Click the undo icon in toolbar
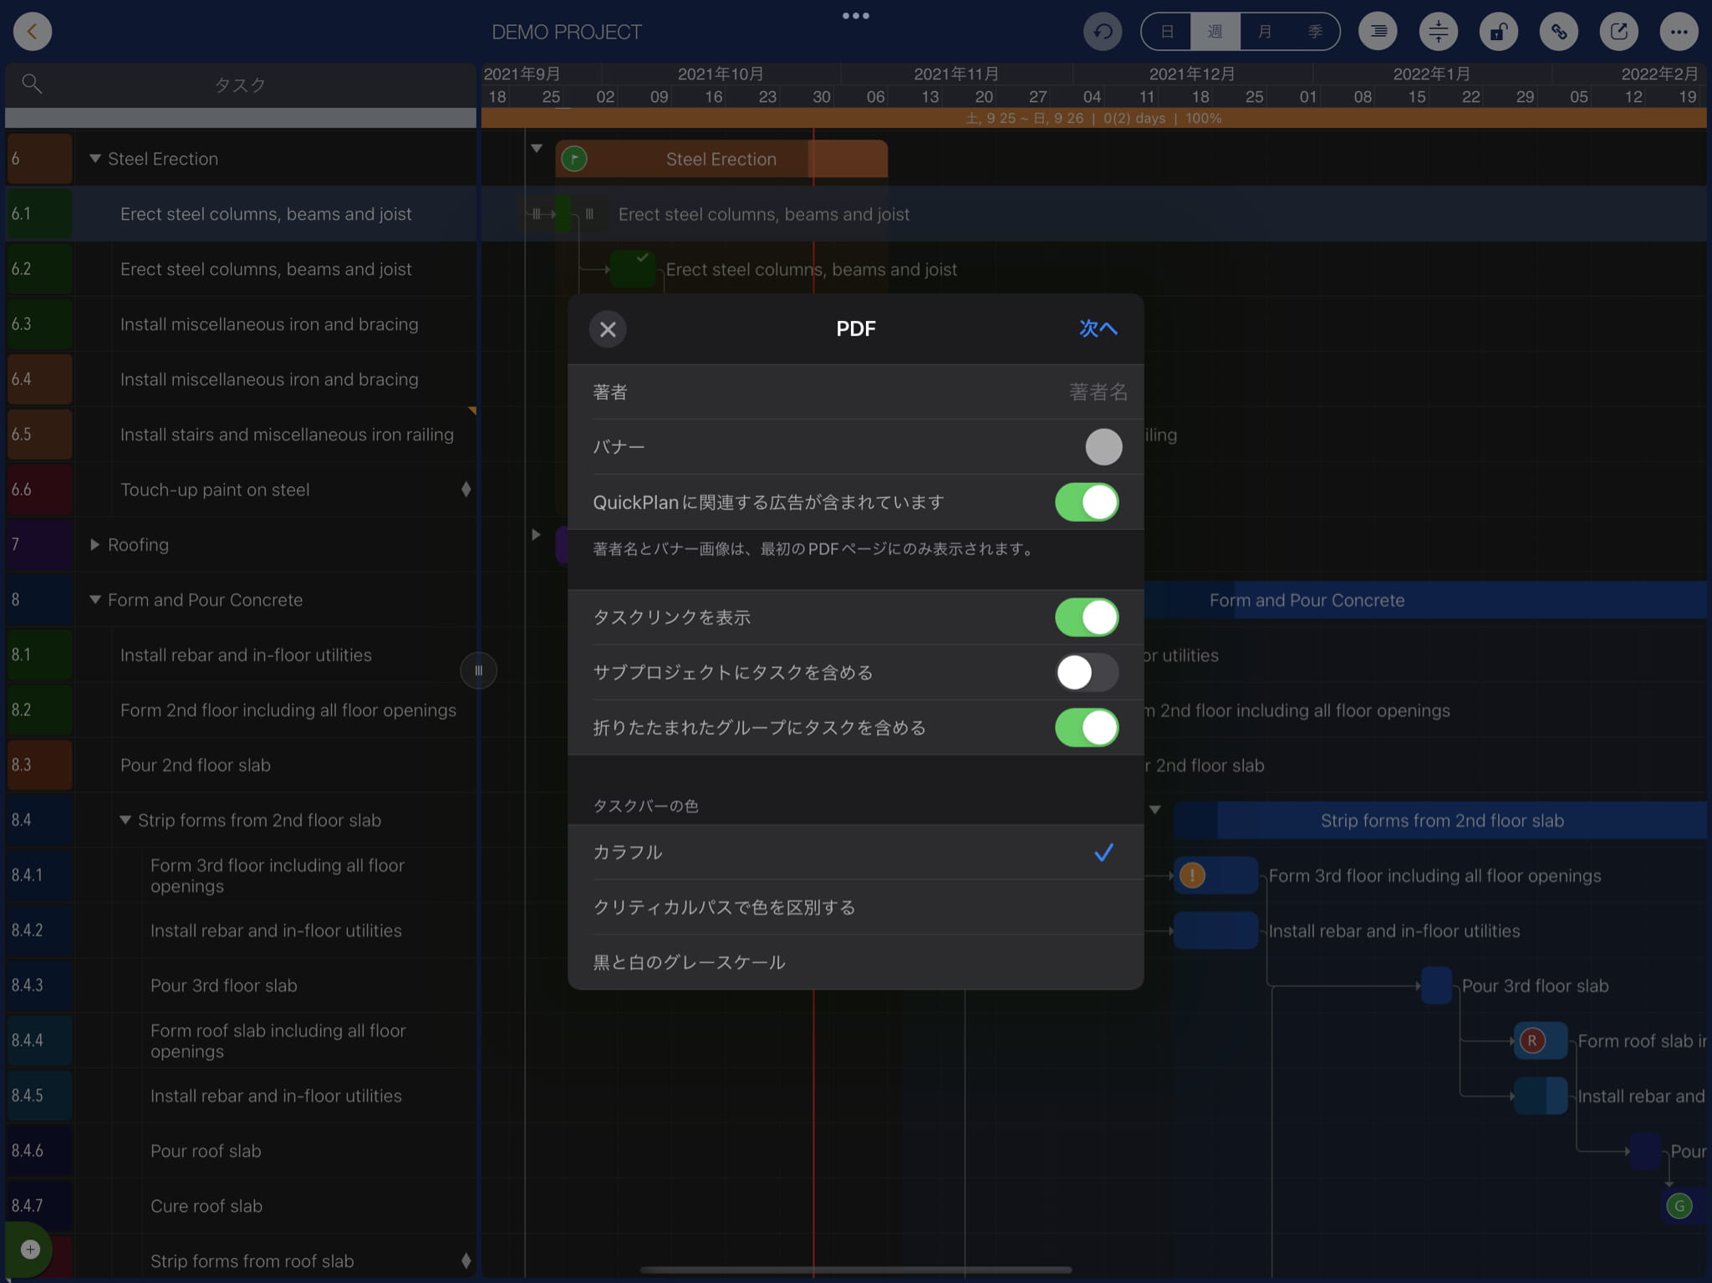Viewport: 1712px width, 1283px height. (x=1103, y=32)
